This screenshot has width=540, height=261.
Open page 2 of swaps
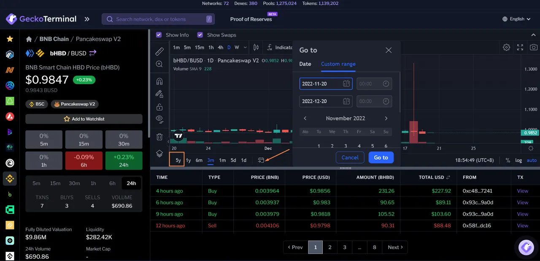[x=330, y=247]
